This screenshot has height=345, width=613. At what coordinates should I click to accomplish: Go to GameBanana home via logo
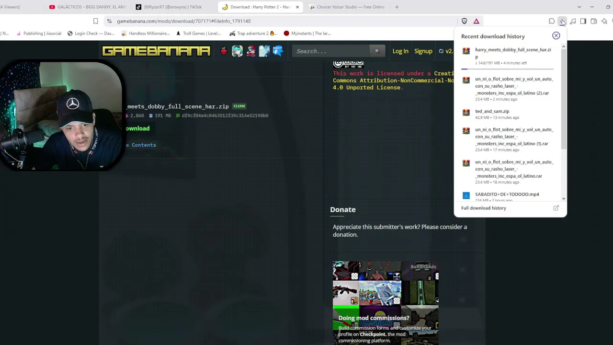point(156,51)
